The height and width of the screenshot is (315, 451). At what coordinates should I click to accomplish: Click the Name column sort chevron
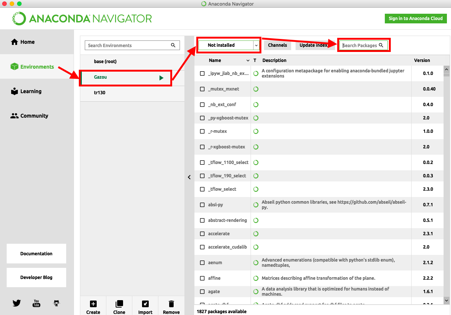coord(248,60)
